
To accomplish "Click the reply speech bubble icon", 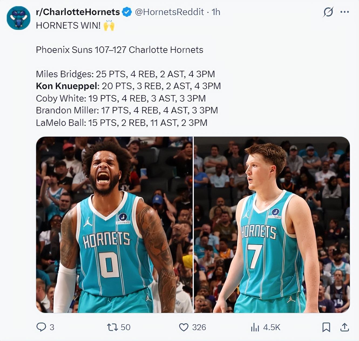I will 41,327.
